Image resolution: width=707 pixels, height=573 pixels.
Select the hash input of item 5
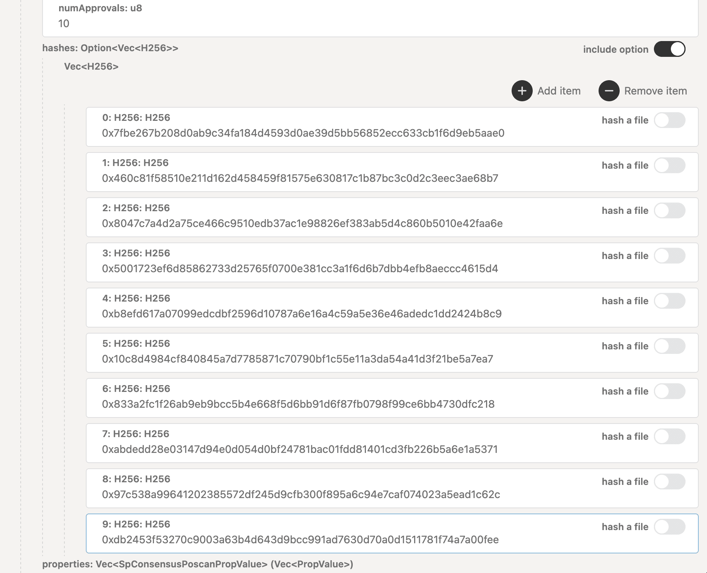coord(299,359)
